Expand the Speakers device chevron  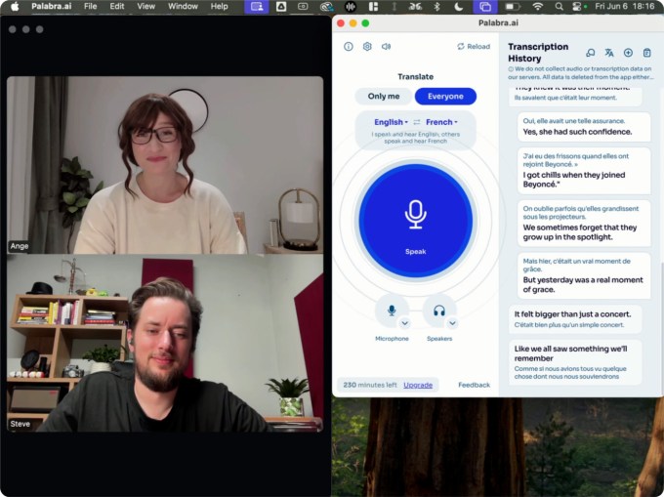point(452,323)
